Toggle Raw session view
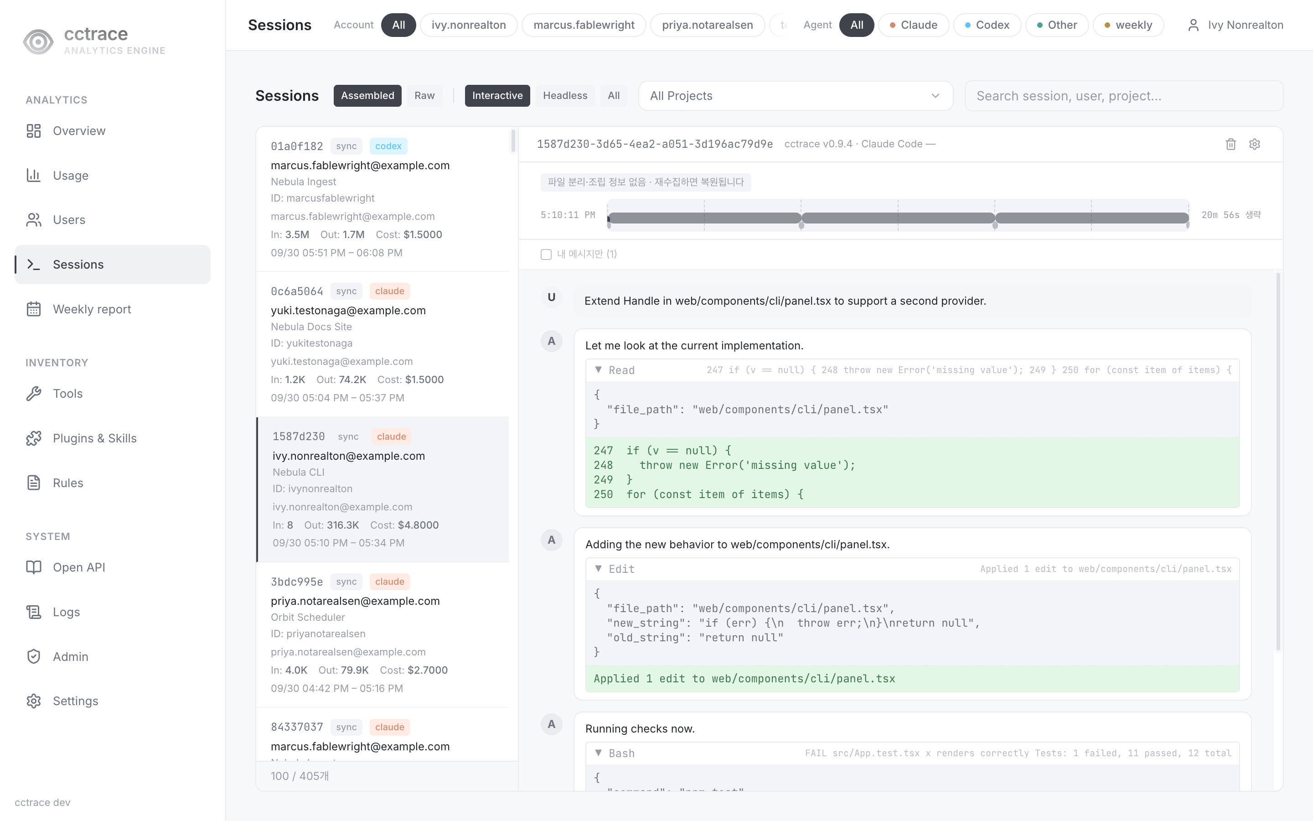This screenshot has height=821, width=1313. (x=424, y=96)
